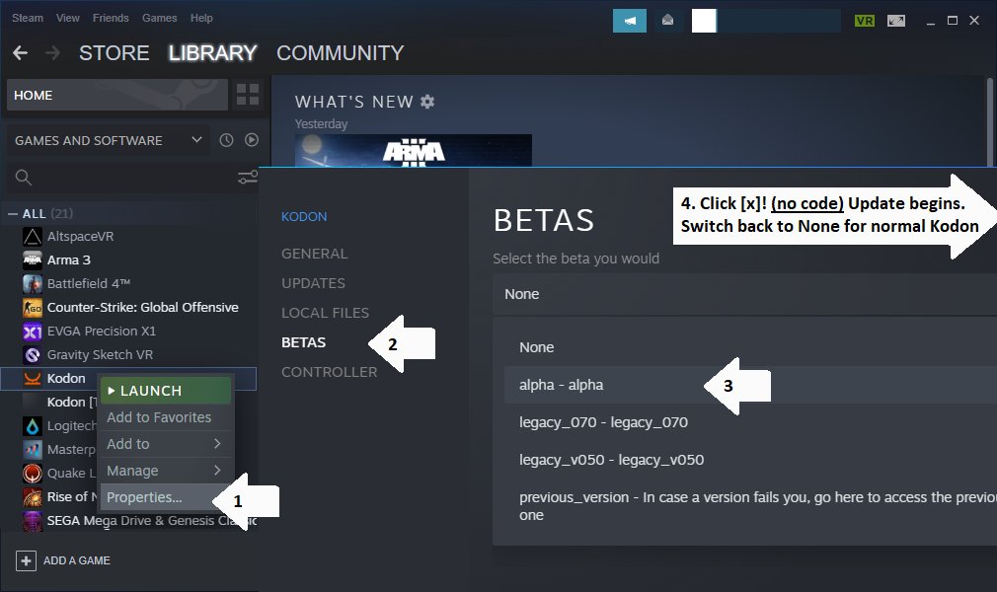997x592 pixels.
Task: Click the library search magnifier icon
Action: pos(24,178)
